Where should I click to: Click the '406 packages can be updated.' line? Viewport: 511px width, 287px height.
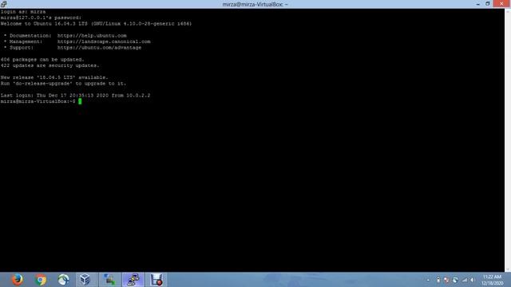click(42, 60)
